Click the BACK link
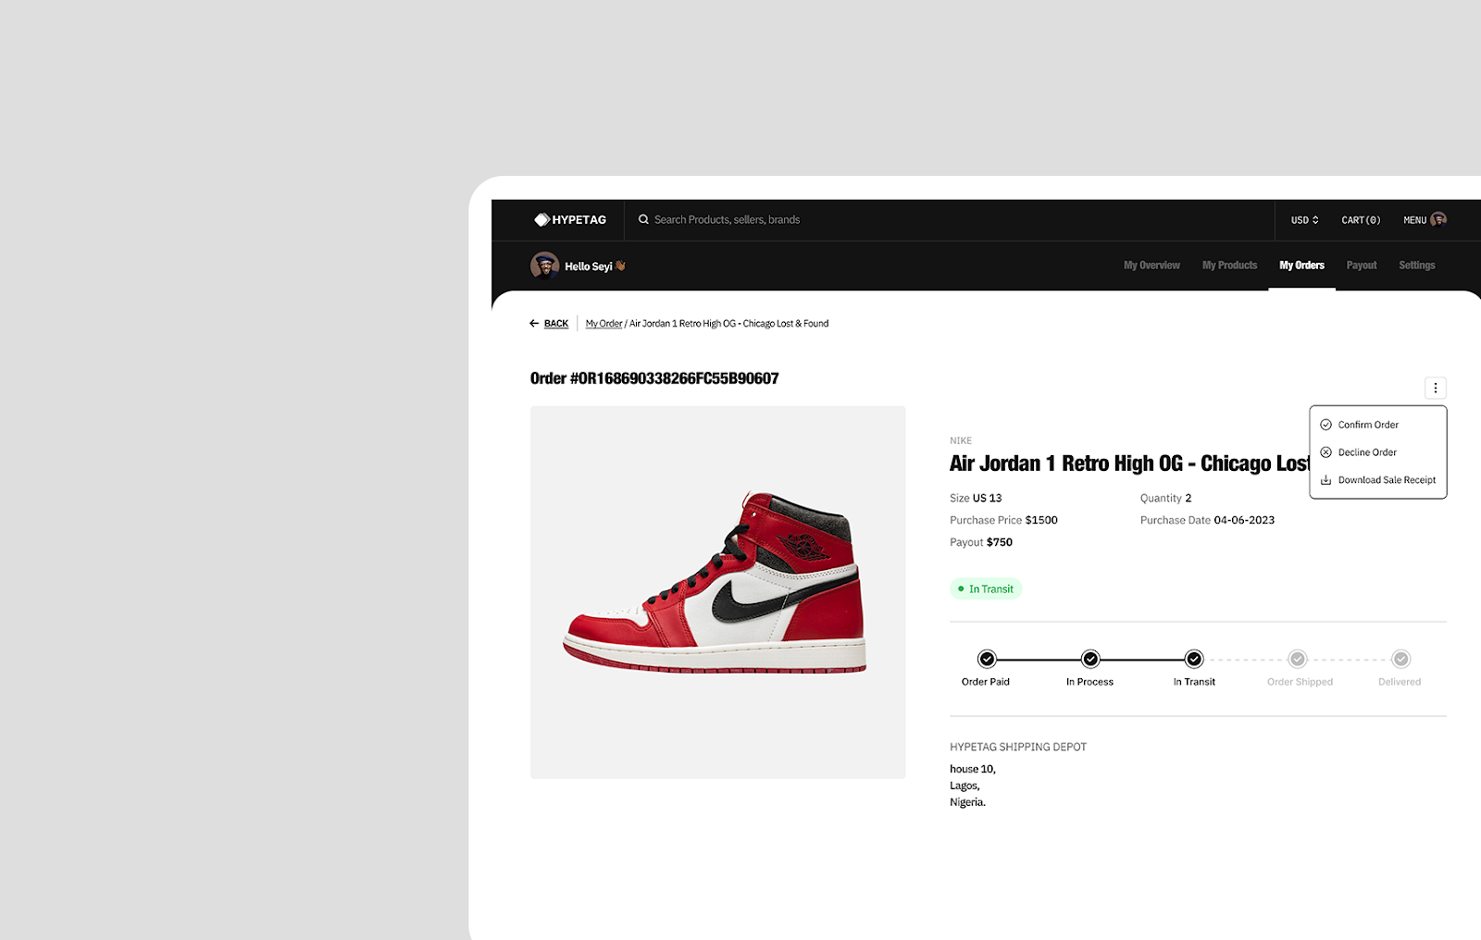The width and height of the screenshot is (1481, 940). click(556, 324)
